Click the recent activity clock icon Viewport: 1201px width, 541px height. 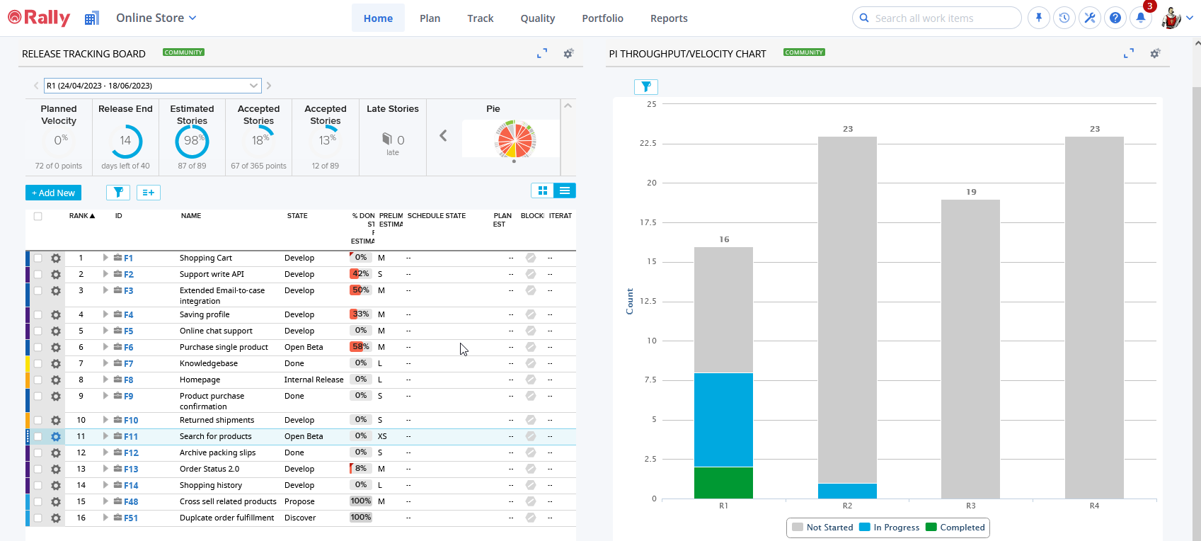[x=1064, y=18]
